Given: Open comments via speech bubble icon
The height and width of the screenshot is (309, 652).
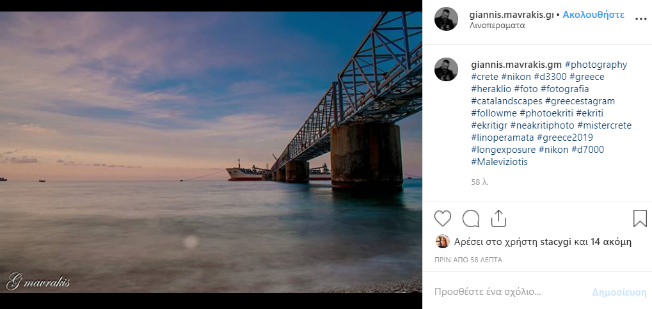Looking at the screenshot, I should 471,219.
